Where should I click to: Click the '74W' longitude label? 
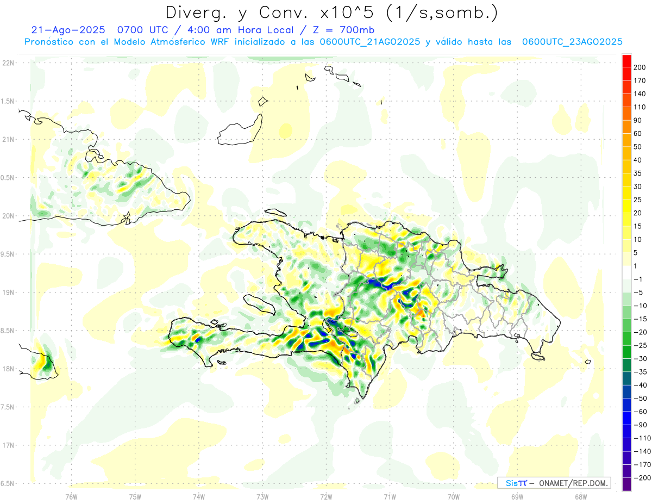198,496
